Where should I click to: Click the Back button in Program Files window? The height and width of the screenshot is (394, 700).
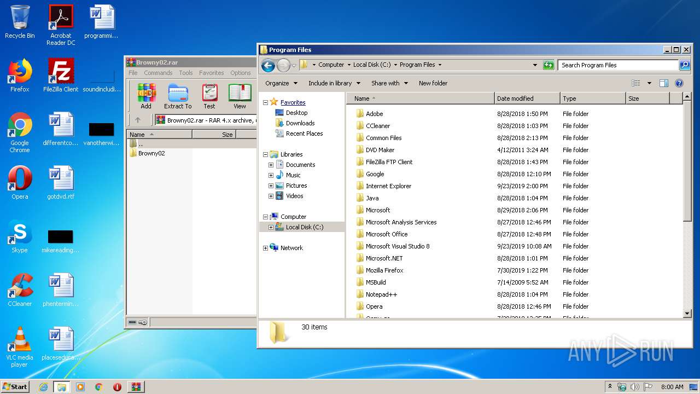[268, 66]
